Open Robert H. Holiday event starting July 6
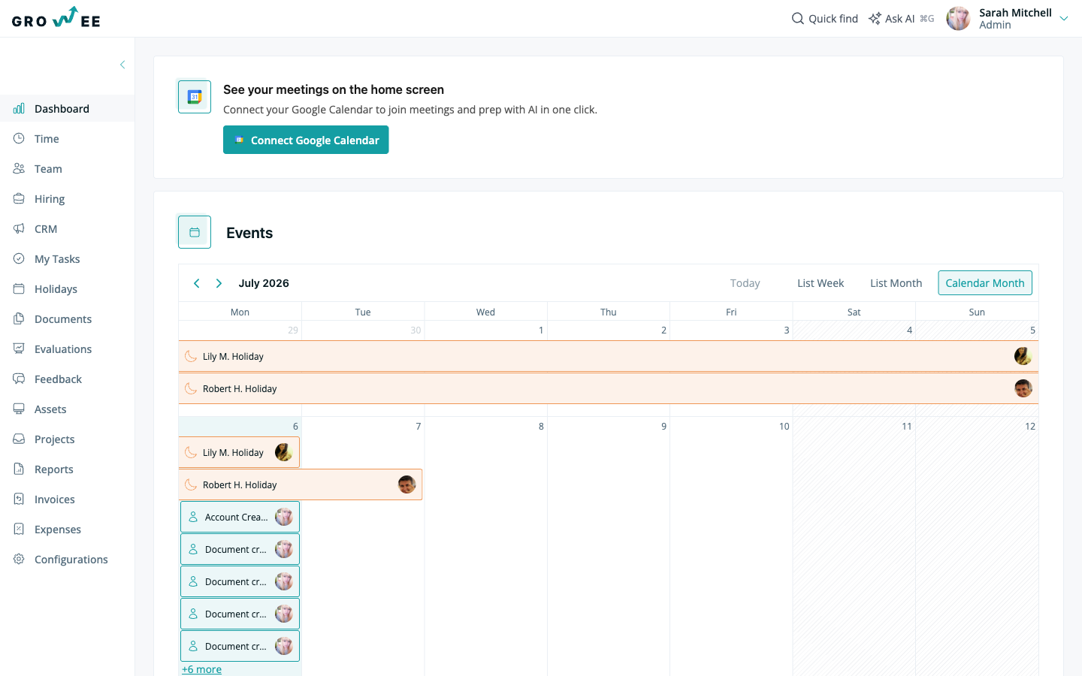The width and height of the screenshot is (1082, 676). (x=301, y=484)
